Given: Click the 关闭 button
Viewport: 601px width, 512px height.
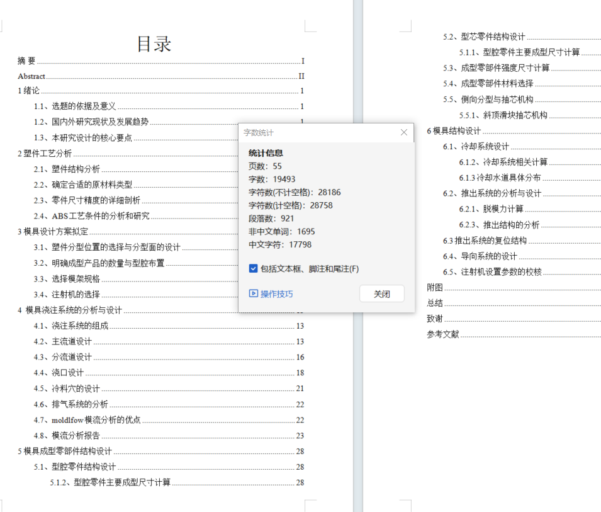Looking at the screenshot, I should 382,293.
